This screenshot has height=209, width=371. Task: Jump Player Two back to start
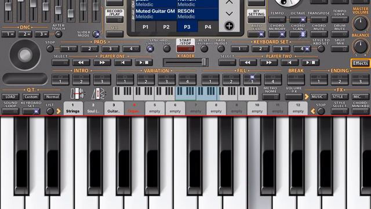pos(289,63)
